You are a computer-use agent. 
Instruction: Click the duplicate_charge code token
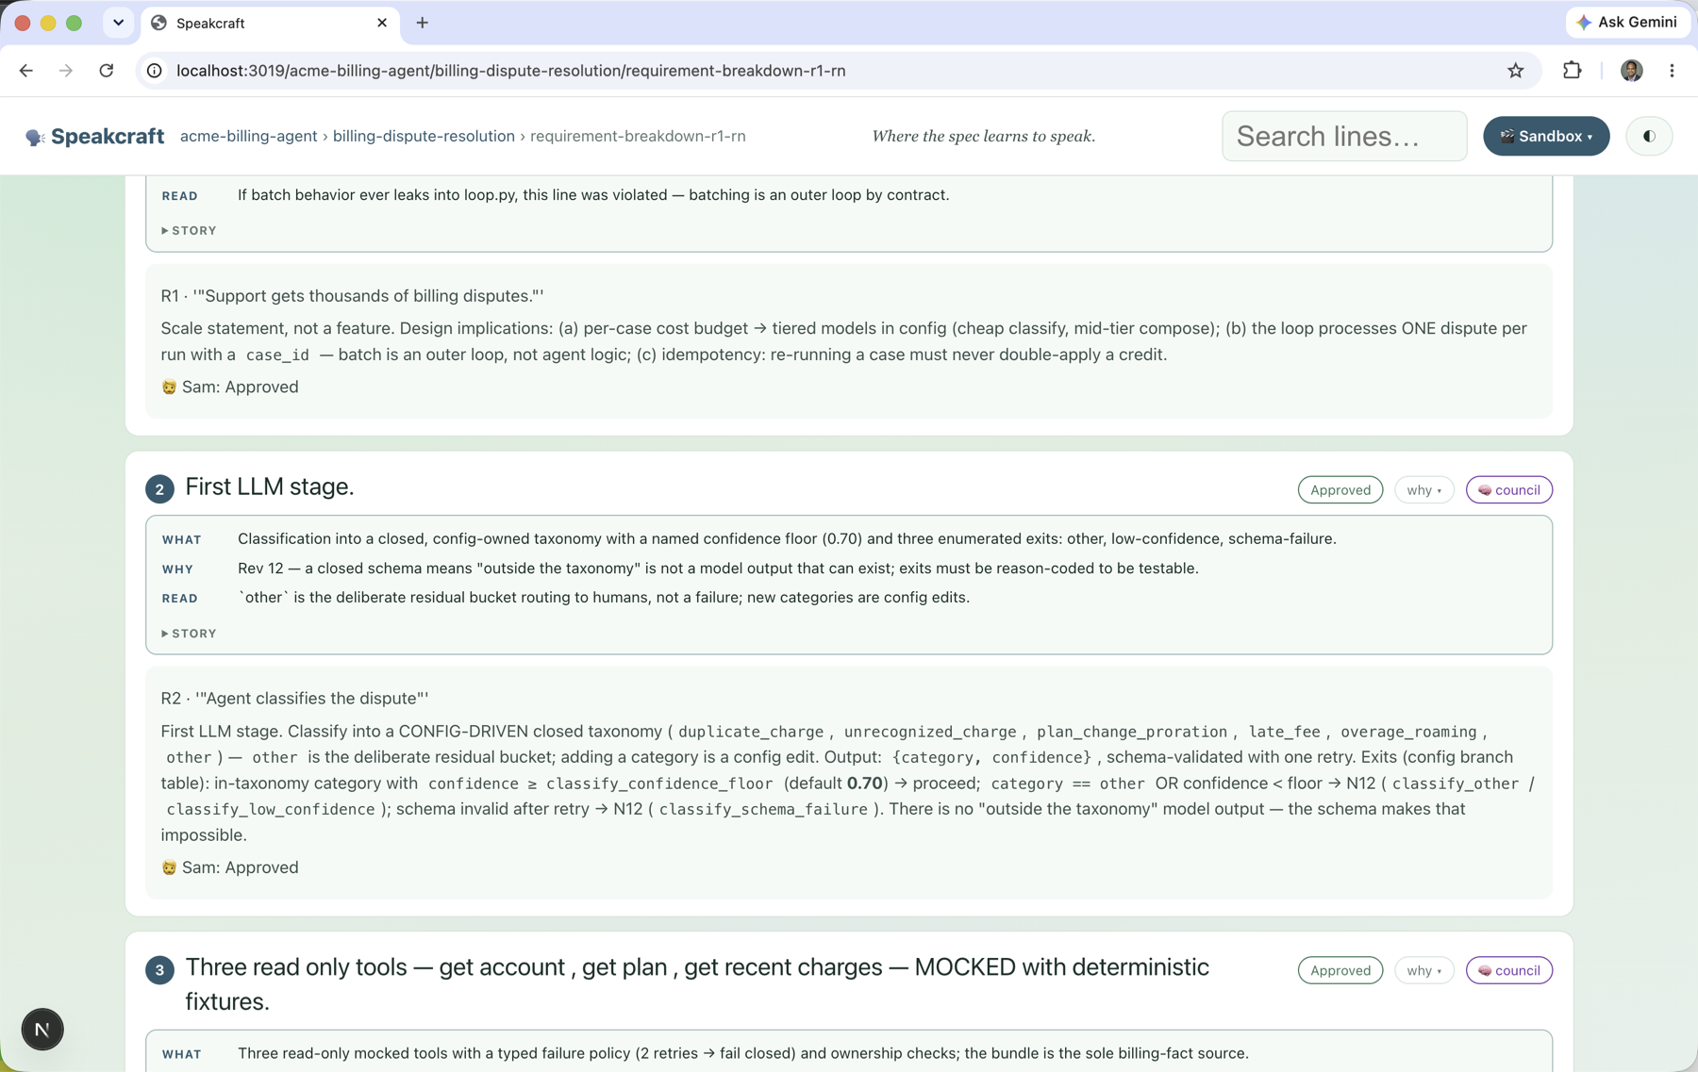(x=751, y=733)
